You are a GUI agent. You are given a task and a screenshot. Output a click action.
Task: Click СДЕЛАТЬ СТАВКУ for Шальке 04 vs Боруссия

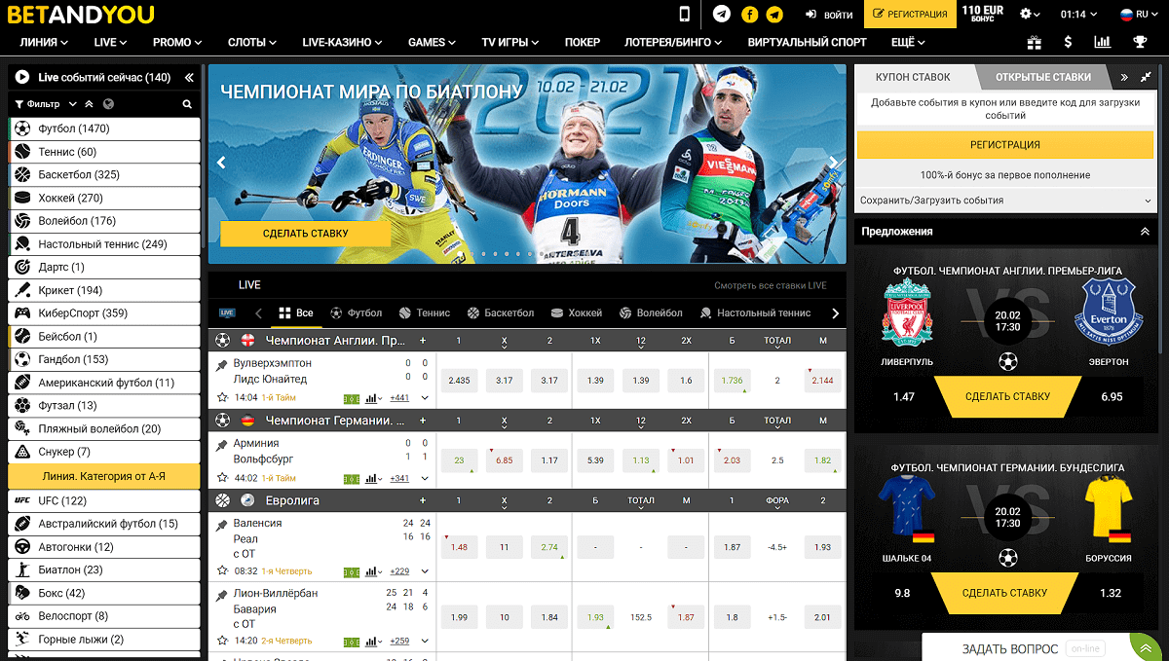[1004, 593]
